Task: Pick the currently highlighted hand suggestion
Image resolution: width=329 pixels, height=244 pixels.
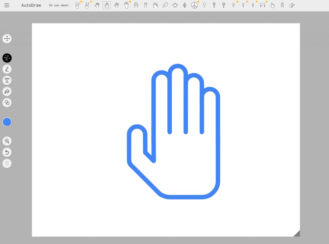Action: pyautogui.click(x=107, y=5)
